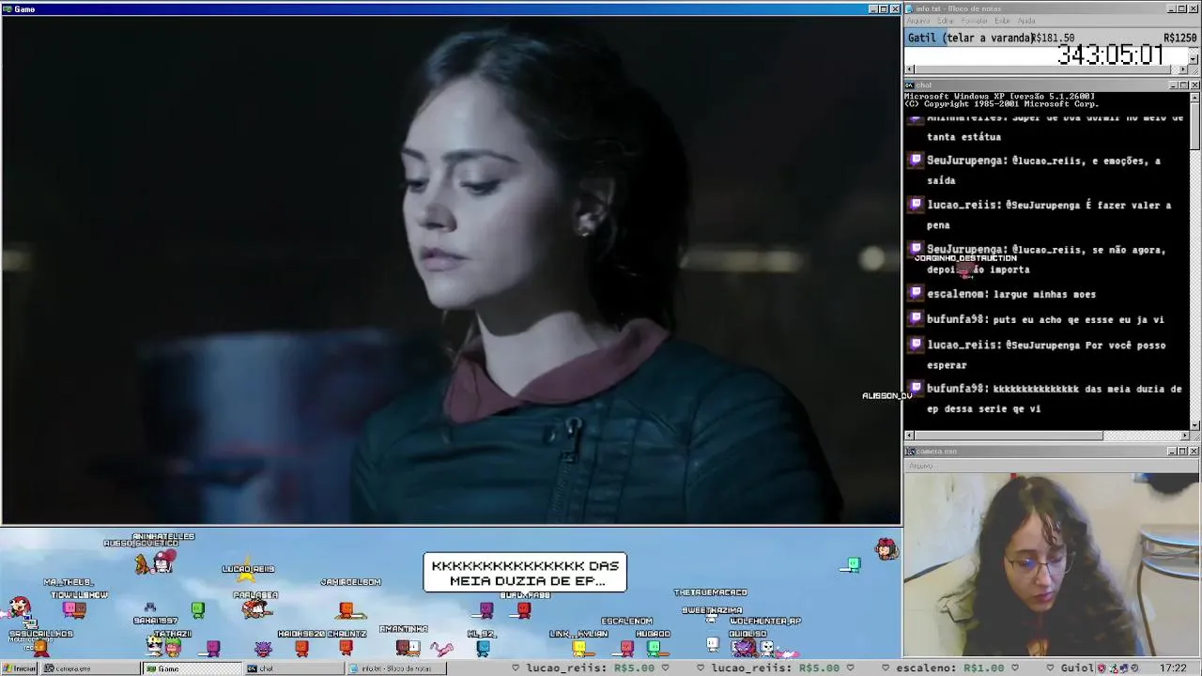Image resolution: width=1202 pixels, height=676 pixels.
Task: Click the character avatar in top-right of avatar area
Action: coord(886,549)
